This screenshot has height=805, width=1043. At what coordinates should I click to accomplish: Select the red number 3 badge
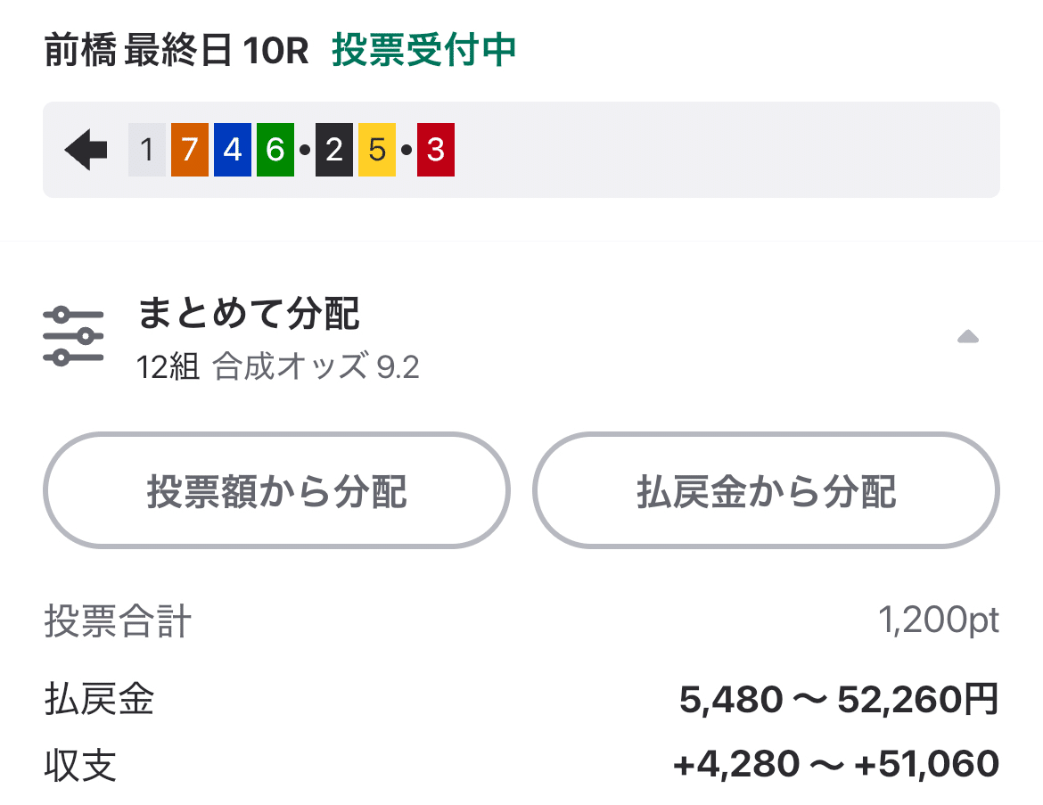(x=435, y=150)
